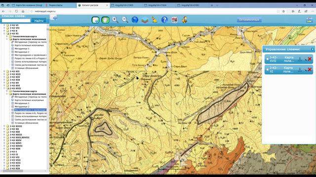Open the browser more options menu

pyautogui.click(x=313, y=11)
